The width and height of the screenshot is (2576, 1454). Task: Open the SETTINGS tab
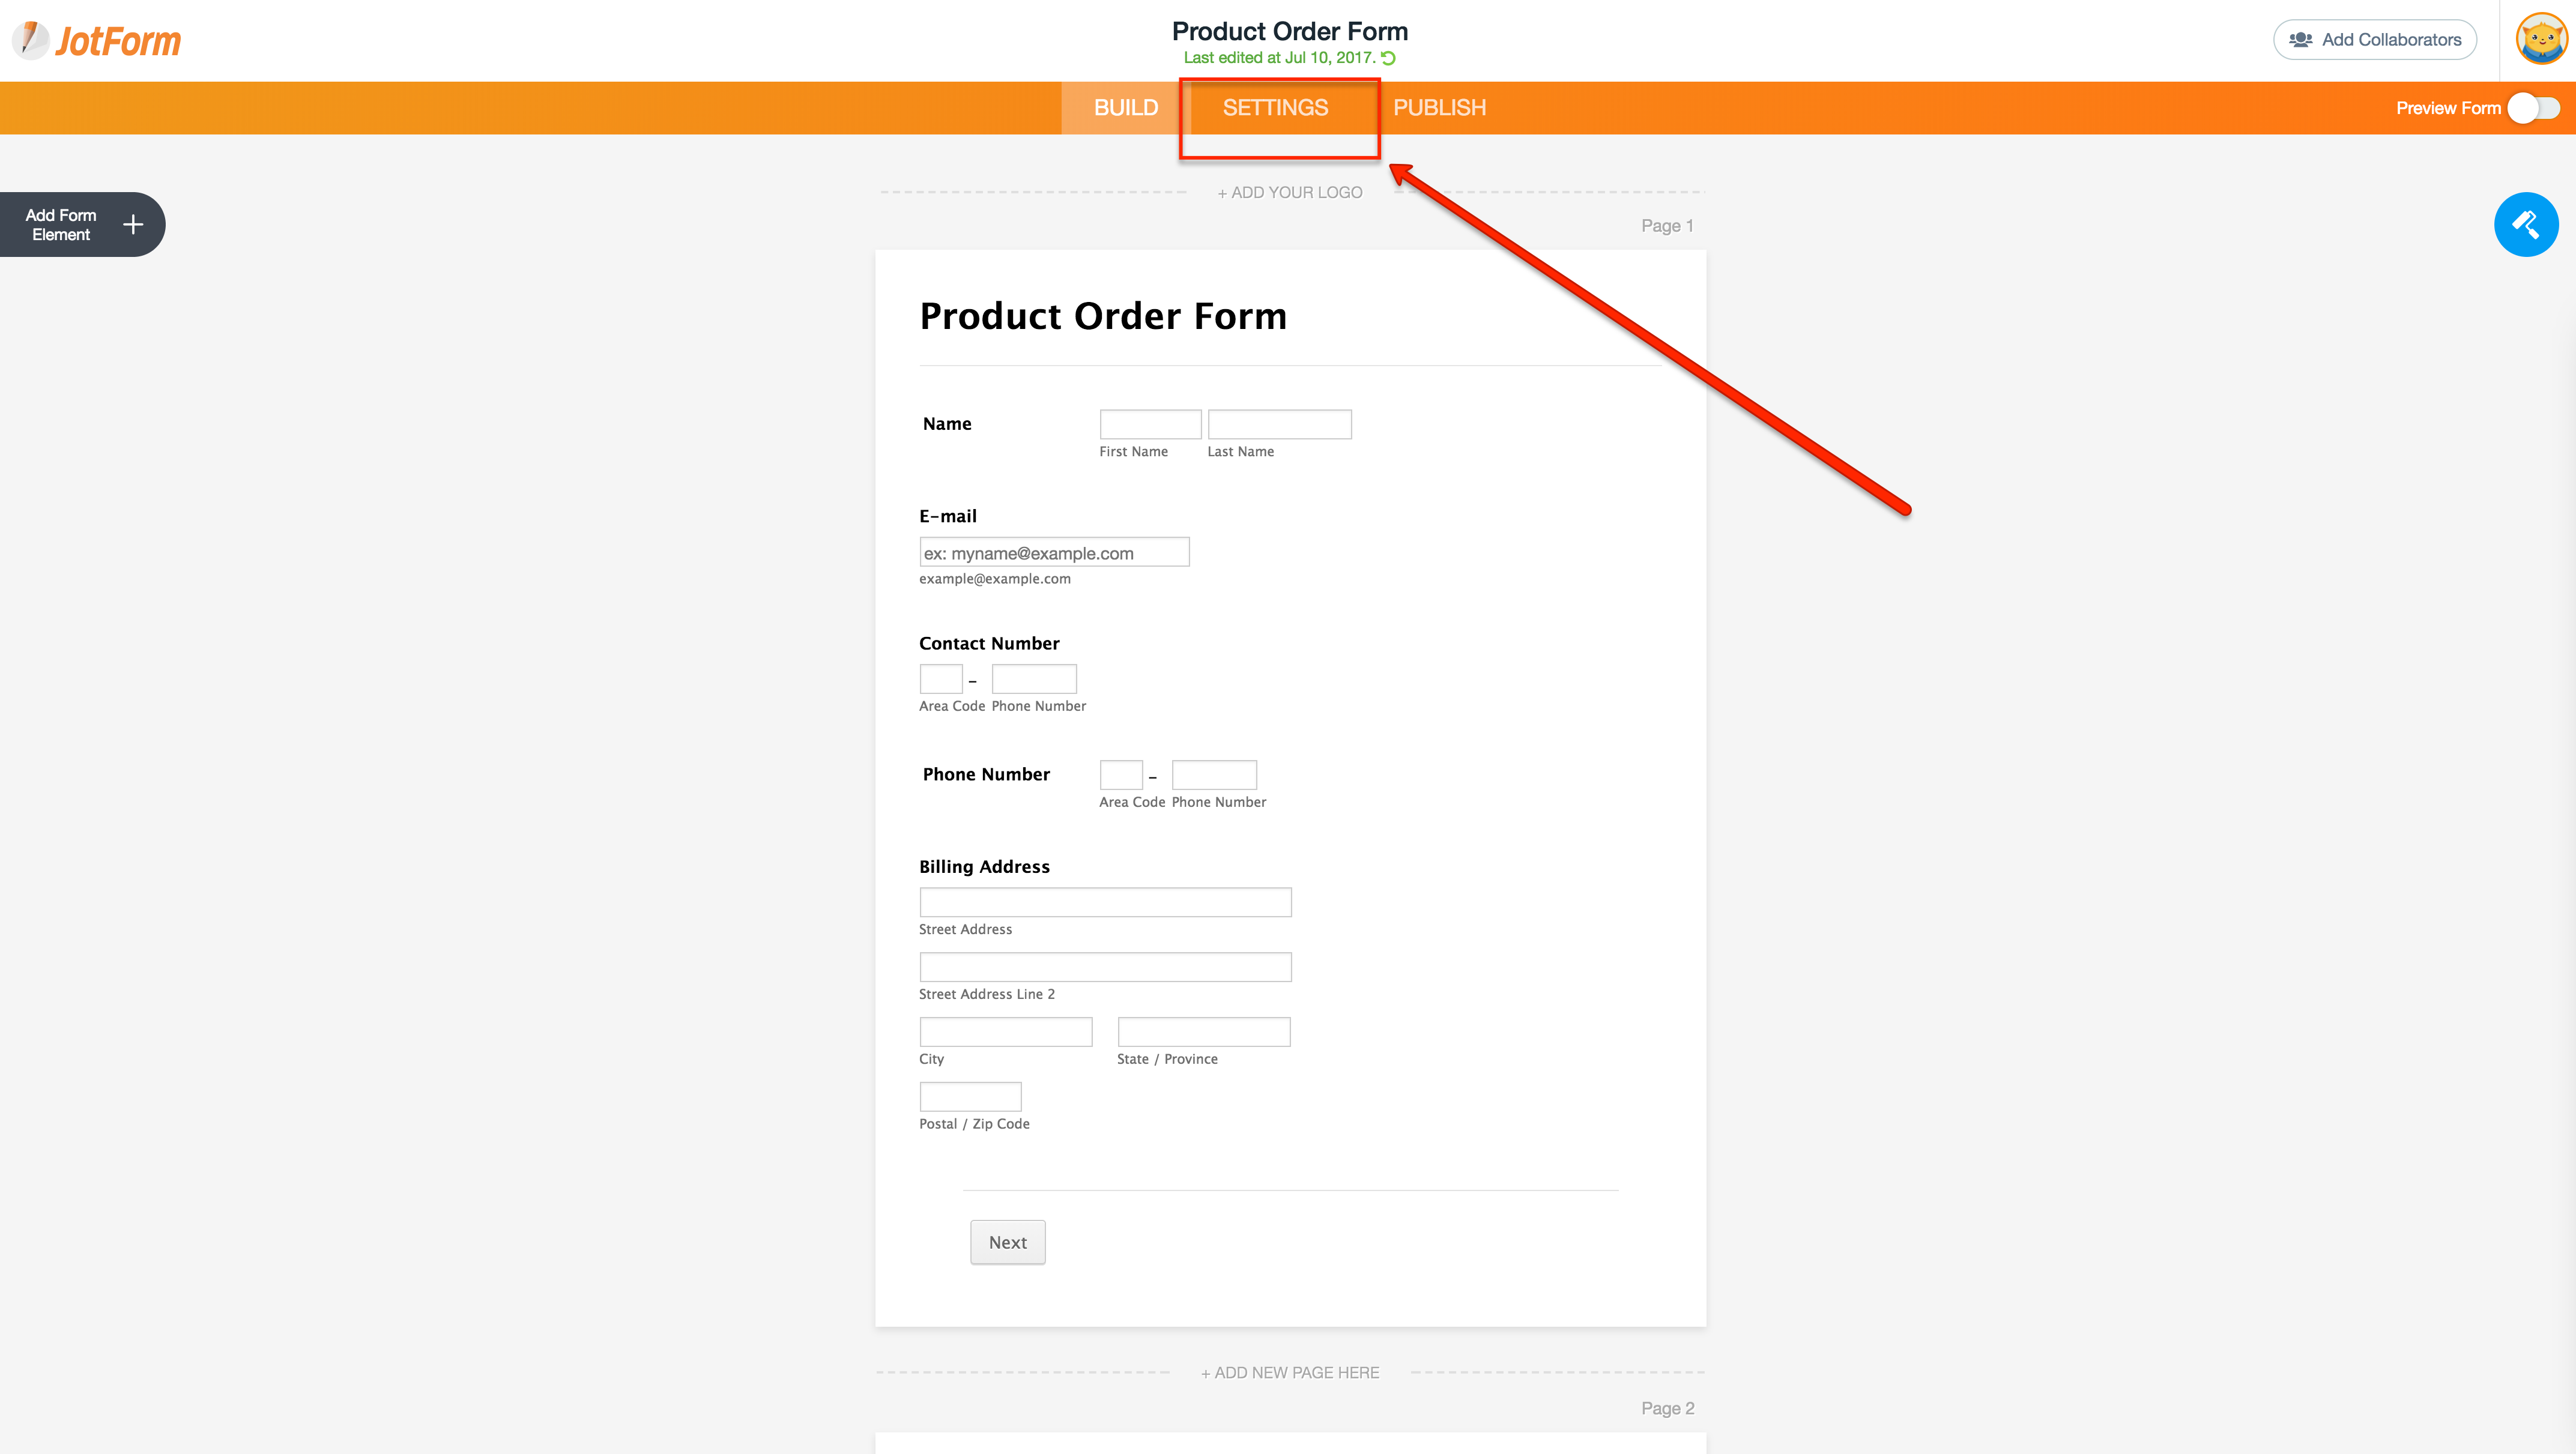(1275, 108)
